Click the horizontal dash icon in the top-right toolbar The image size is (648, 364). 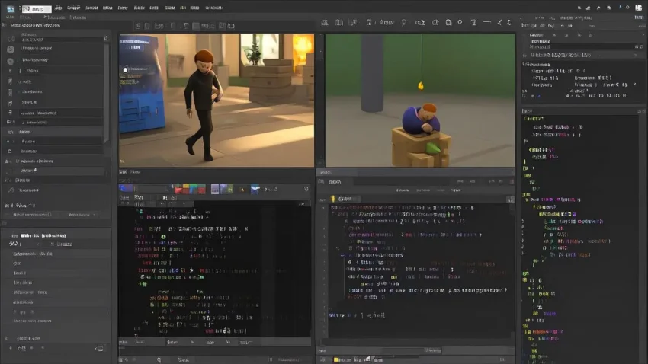487,22
